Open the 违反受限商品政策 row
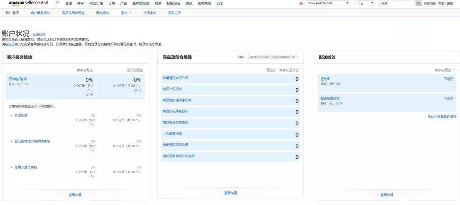This screenshot has height=205, width=460. pyautogui.click(x=230, y=146)
